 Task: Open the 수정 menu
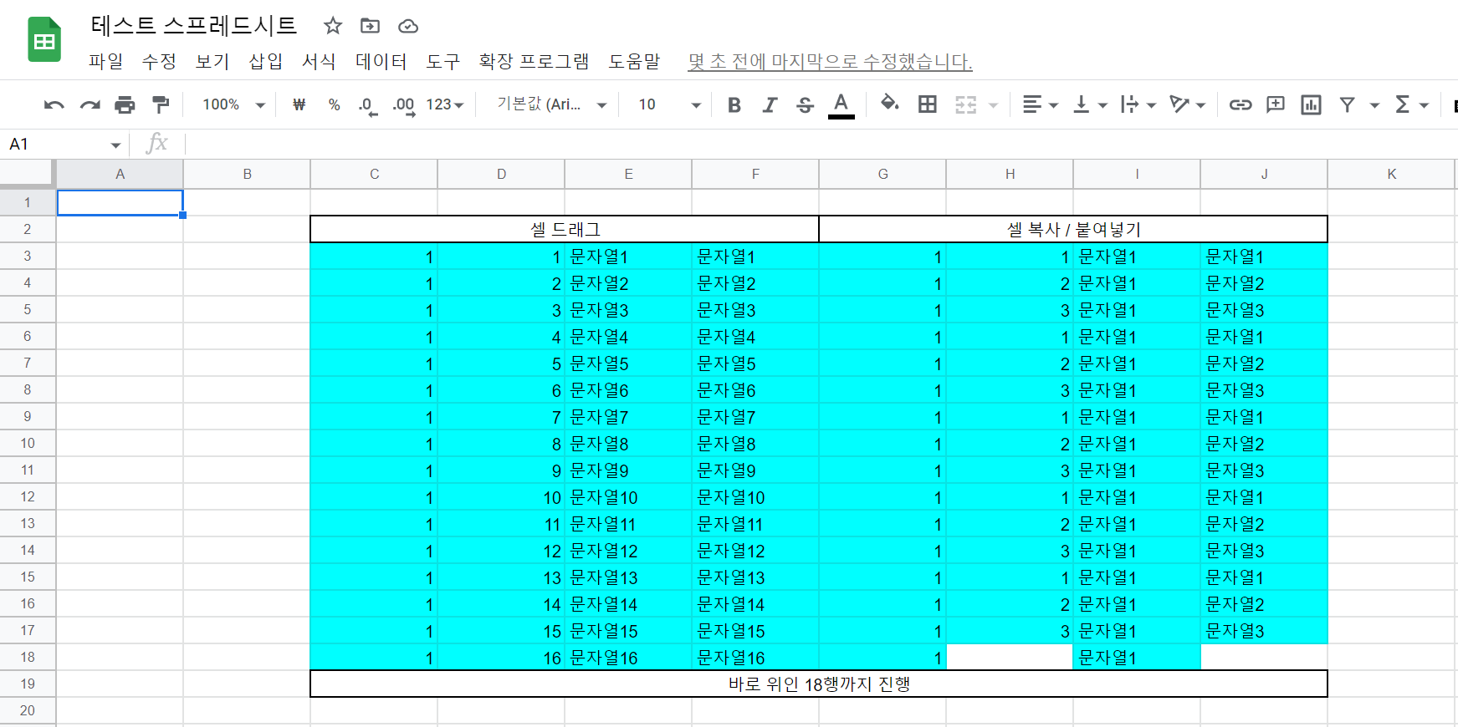pyautogui.click(x=159, y=61)
